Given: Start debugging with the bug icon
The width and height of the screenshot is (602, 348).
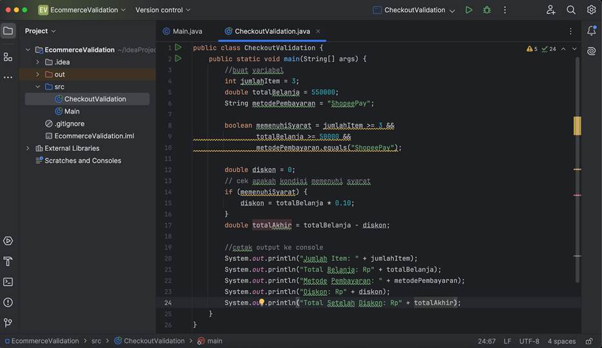Looking at the screenshot, I should coord(487,10).
